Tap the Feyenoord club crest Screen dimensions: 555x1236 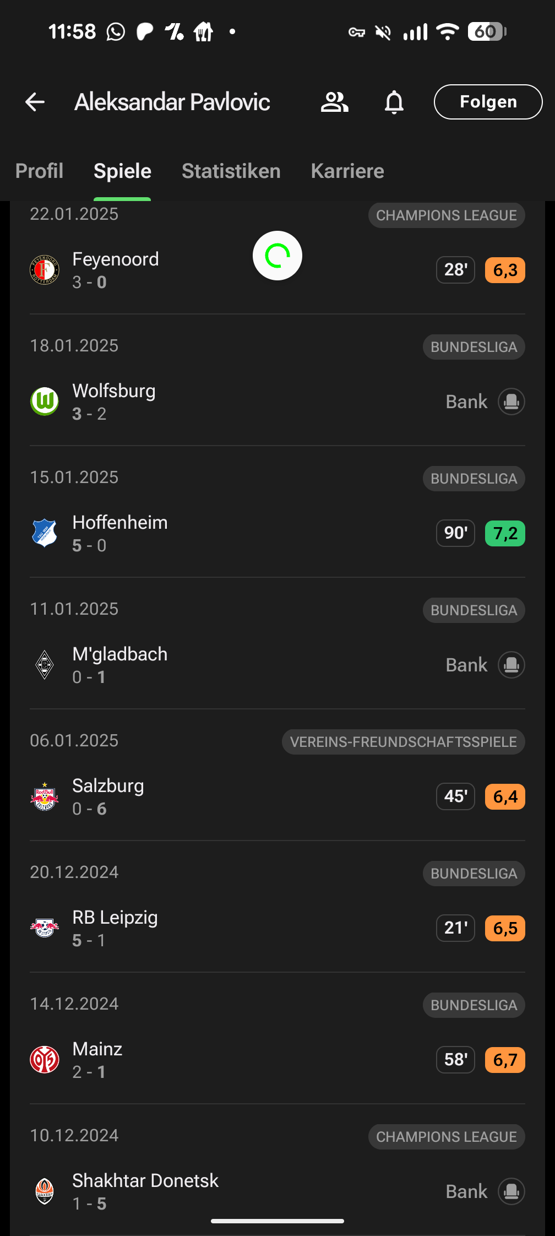coord(45,270)
